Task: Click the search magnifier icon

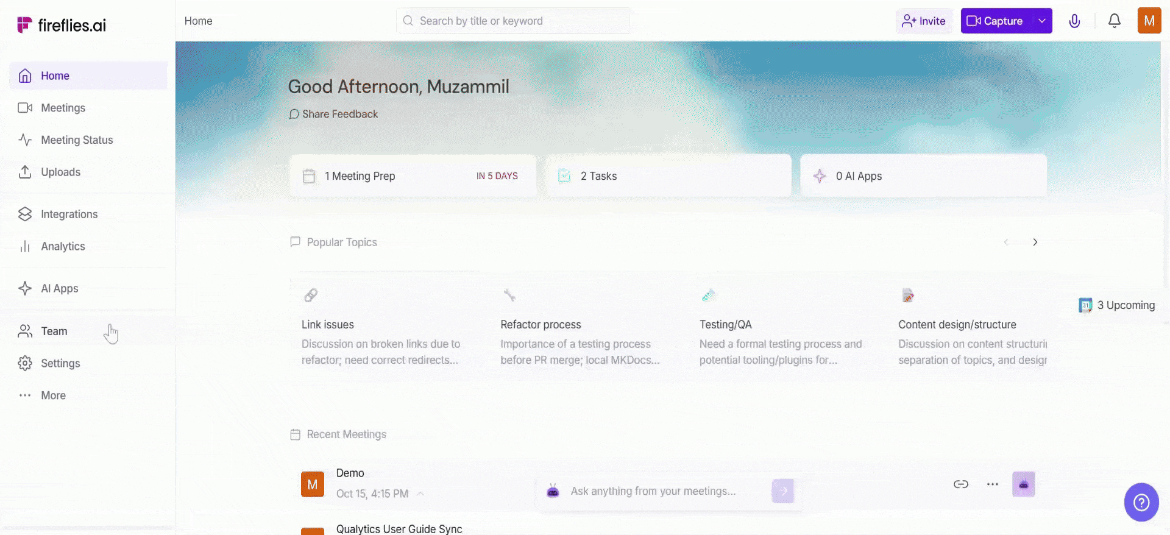Action: 408,21
